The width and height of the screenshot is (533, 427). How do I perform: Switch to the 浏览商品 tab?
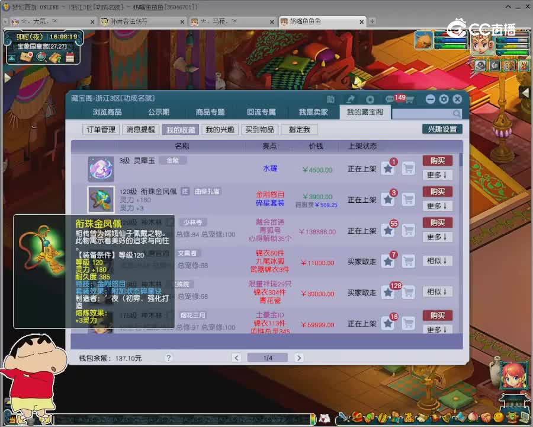(x=107, y=112)
